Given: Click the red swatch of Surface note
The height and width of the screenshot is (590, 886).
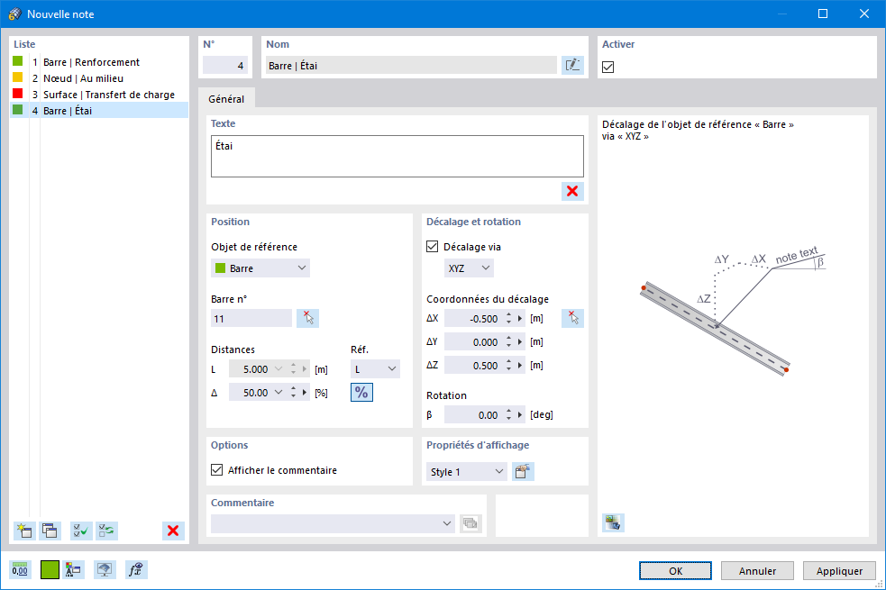Looking at the screenshot, I should 18,94.
